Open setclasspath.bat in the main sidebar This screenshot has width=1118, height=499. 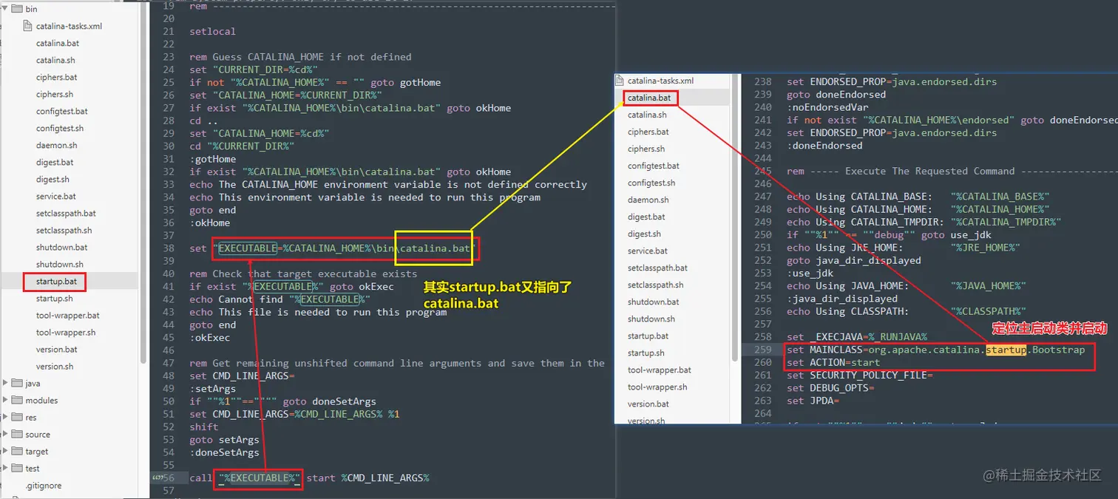pyautogui.click(x=66, y=214)
